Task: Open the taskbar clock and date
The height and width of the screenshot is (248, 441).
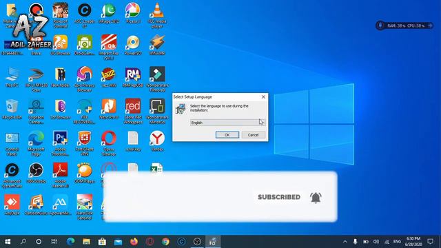Action: tap(413, 242)
